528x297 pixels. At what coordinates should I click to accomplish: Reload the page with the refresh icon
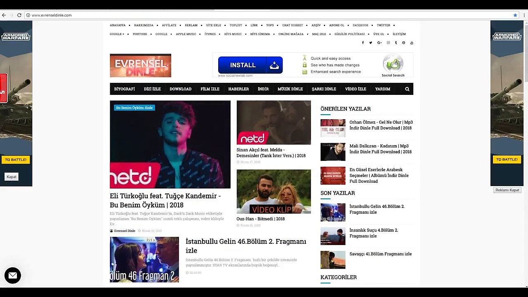pos(19,15)
